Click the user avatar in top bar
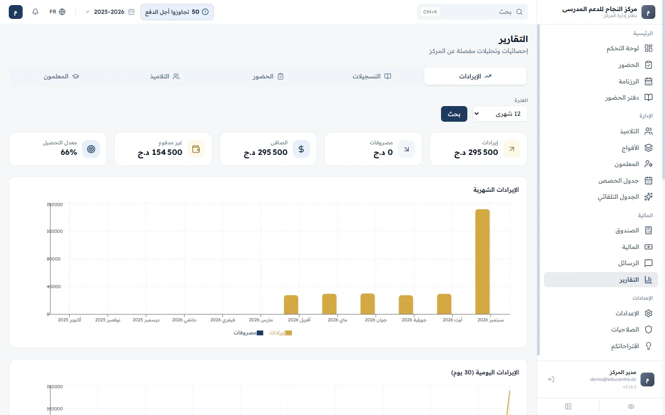The image size is (665, 415). click(16, 12)
